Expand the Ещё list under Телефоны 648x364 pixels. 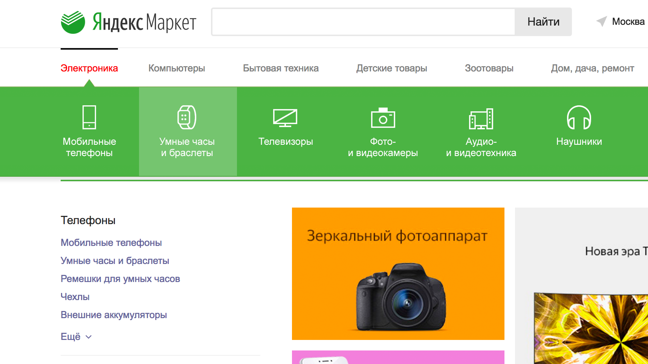tap(76, 337)
